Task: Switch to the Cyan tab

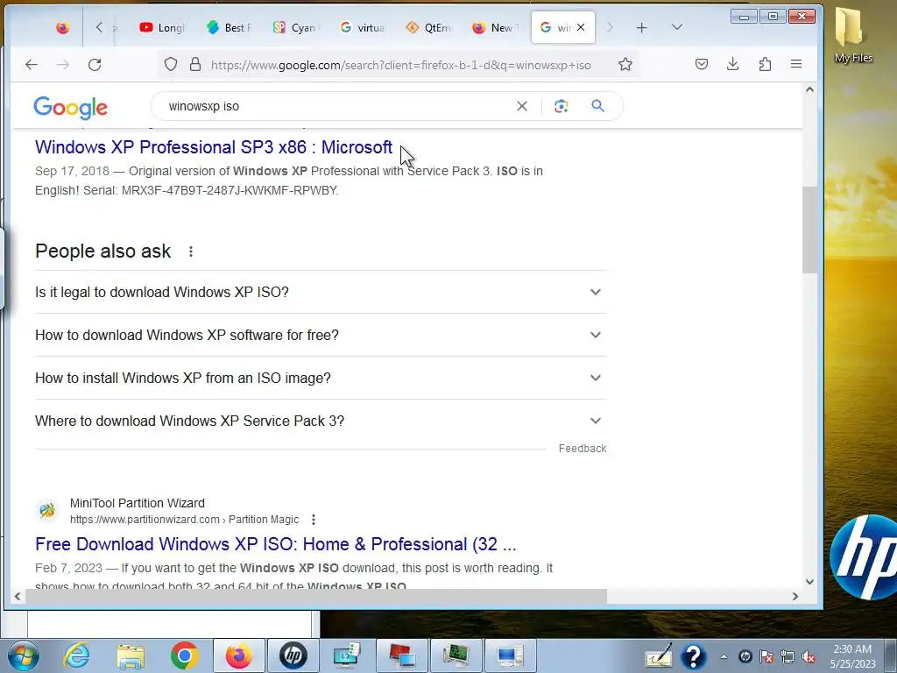Action: point(296,27)
